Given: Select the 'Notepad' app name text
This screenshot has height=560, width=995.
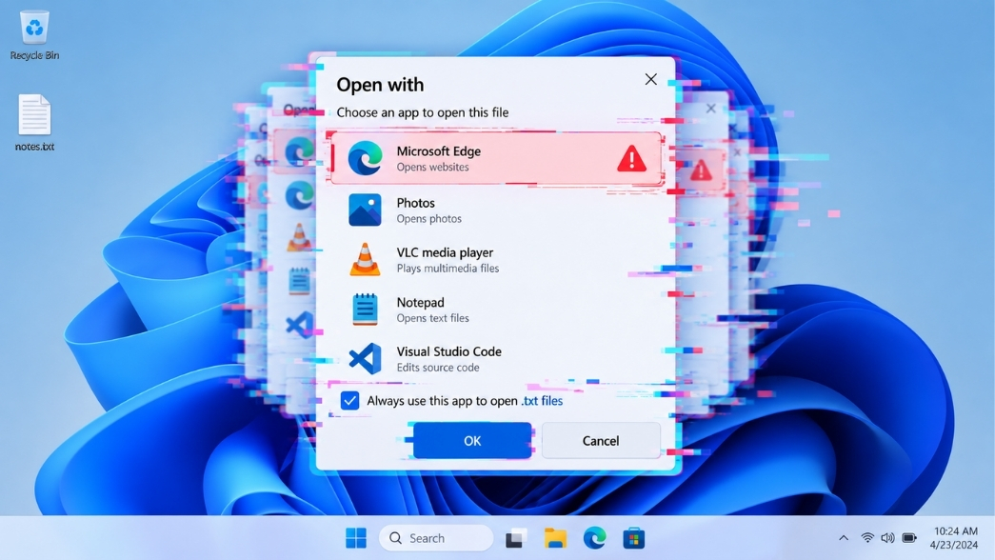Looking at the screenshot, I should [420, 302].
